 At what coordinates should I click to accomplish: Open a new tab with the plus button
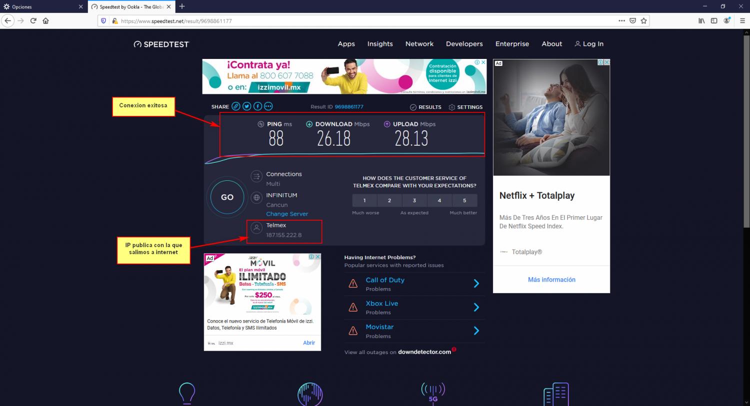point(182,6)
